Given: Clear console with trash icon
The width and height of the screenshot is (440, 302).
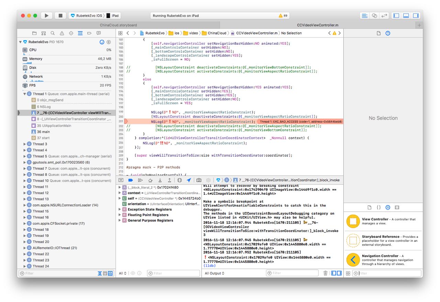Looking at the screenshot, I should click(325, 273).
